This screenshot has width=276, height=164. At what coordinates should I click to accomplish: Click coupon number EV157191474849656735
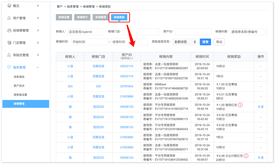[171, 88]
